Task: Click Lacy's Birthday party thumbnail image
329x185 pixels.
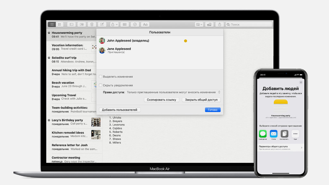Action: (x=96, y=122)
